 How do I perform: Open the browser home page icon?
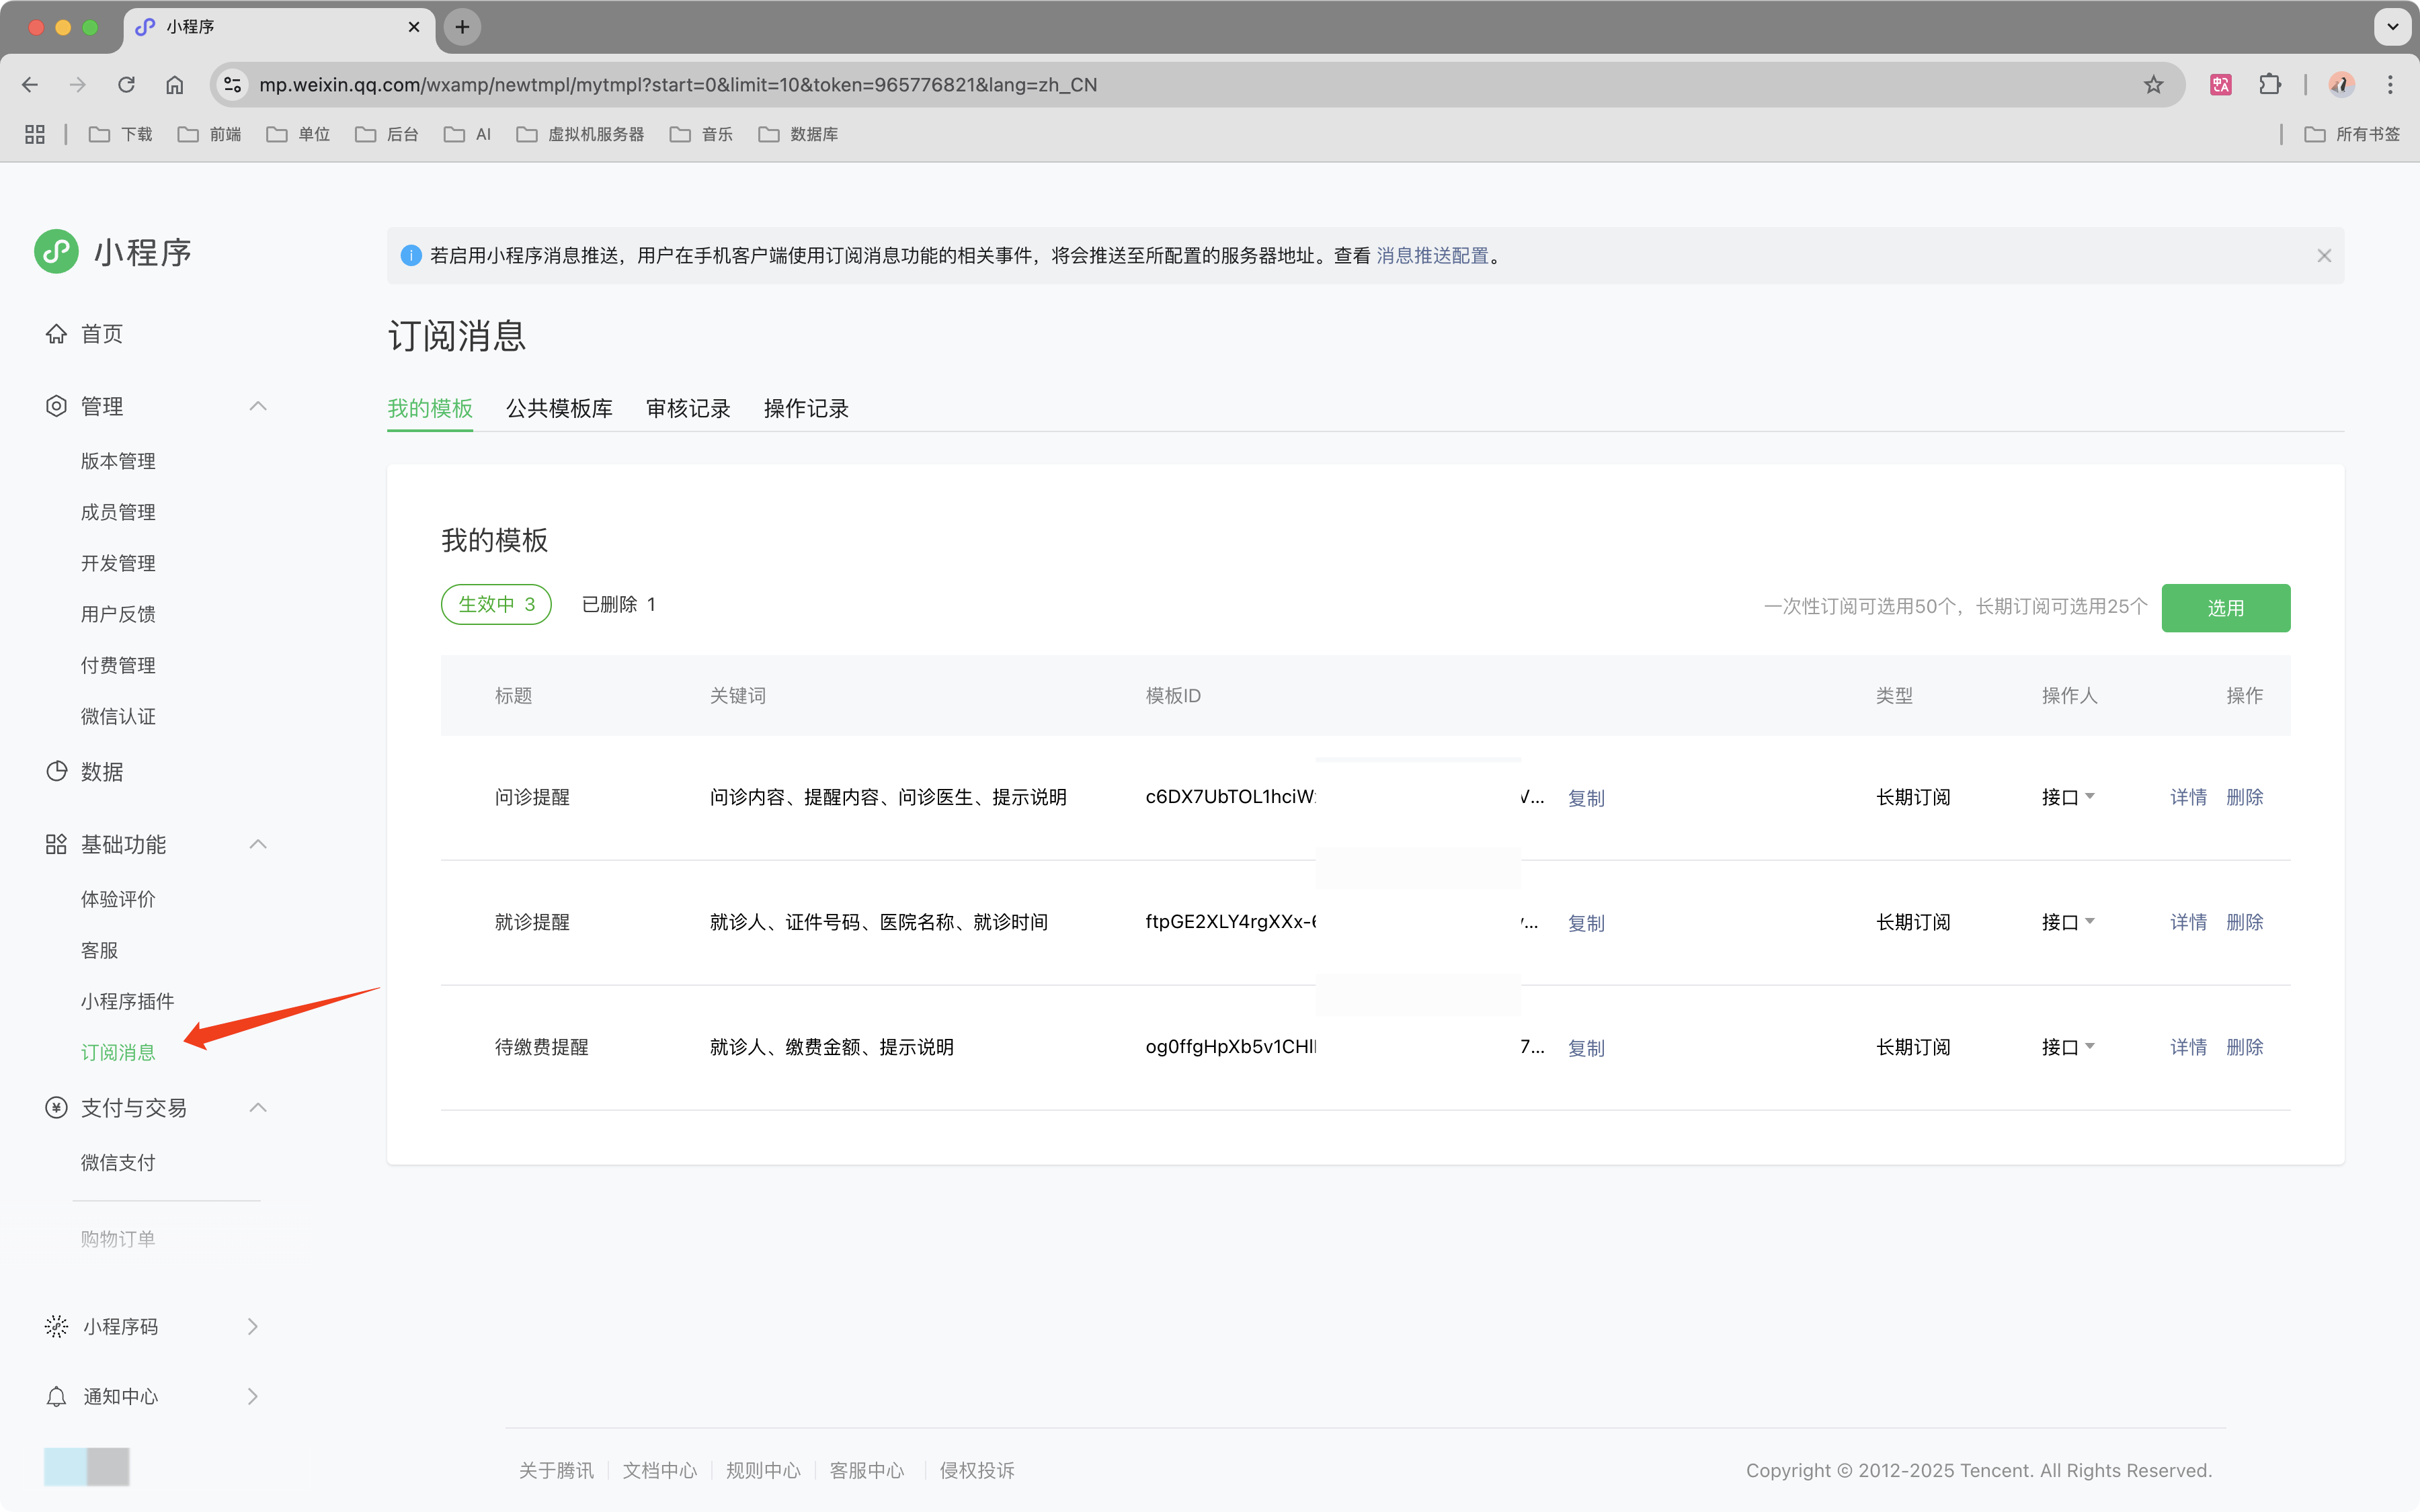coord(175,85)
